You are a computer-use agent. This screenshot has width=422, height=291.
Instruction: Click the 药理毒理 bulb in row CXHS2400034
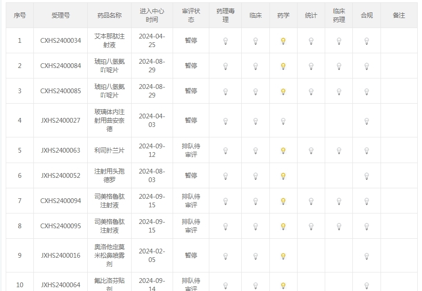click(226, 41)
